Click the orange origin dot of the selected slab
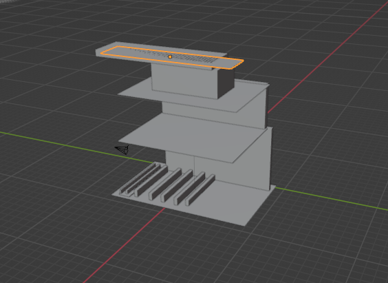The image size is (388, 283). click(x=170, y=57)
